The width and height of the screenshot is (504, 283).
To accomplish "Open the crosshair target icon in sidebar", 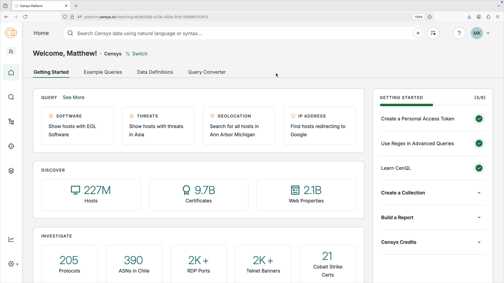I will [x=11, y=146].
